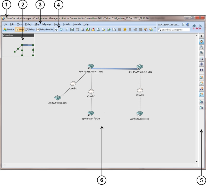Open the File menu

(5, 24)
